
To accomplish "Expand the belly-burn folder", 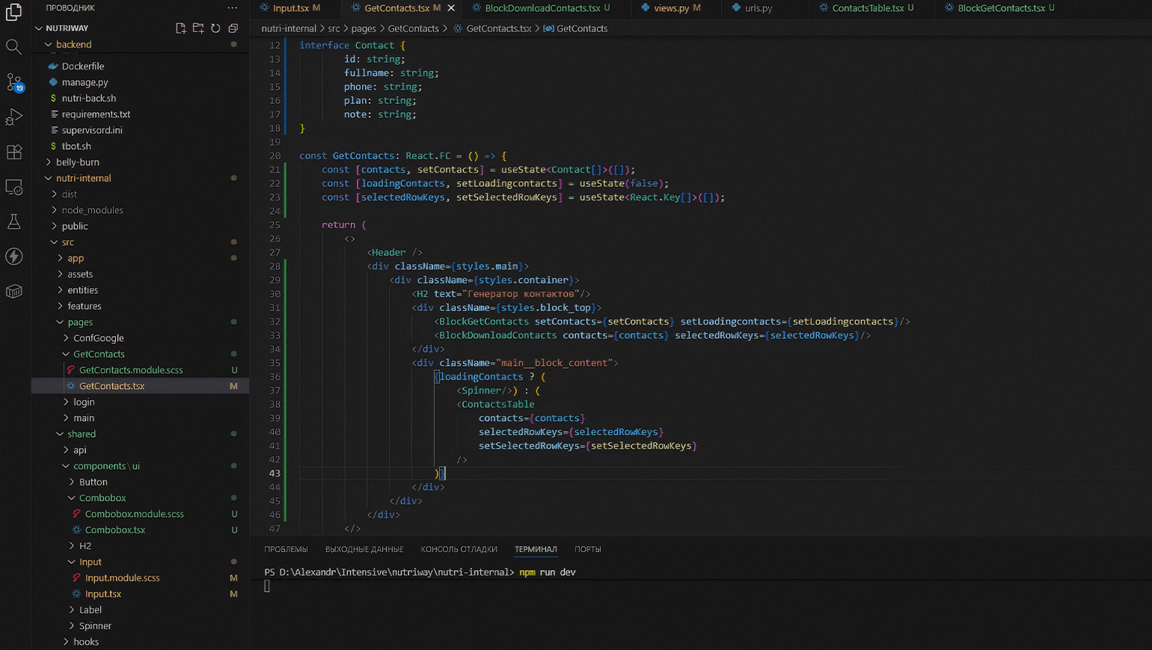I will (x=77, y=162).
